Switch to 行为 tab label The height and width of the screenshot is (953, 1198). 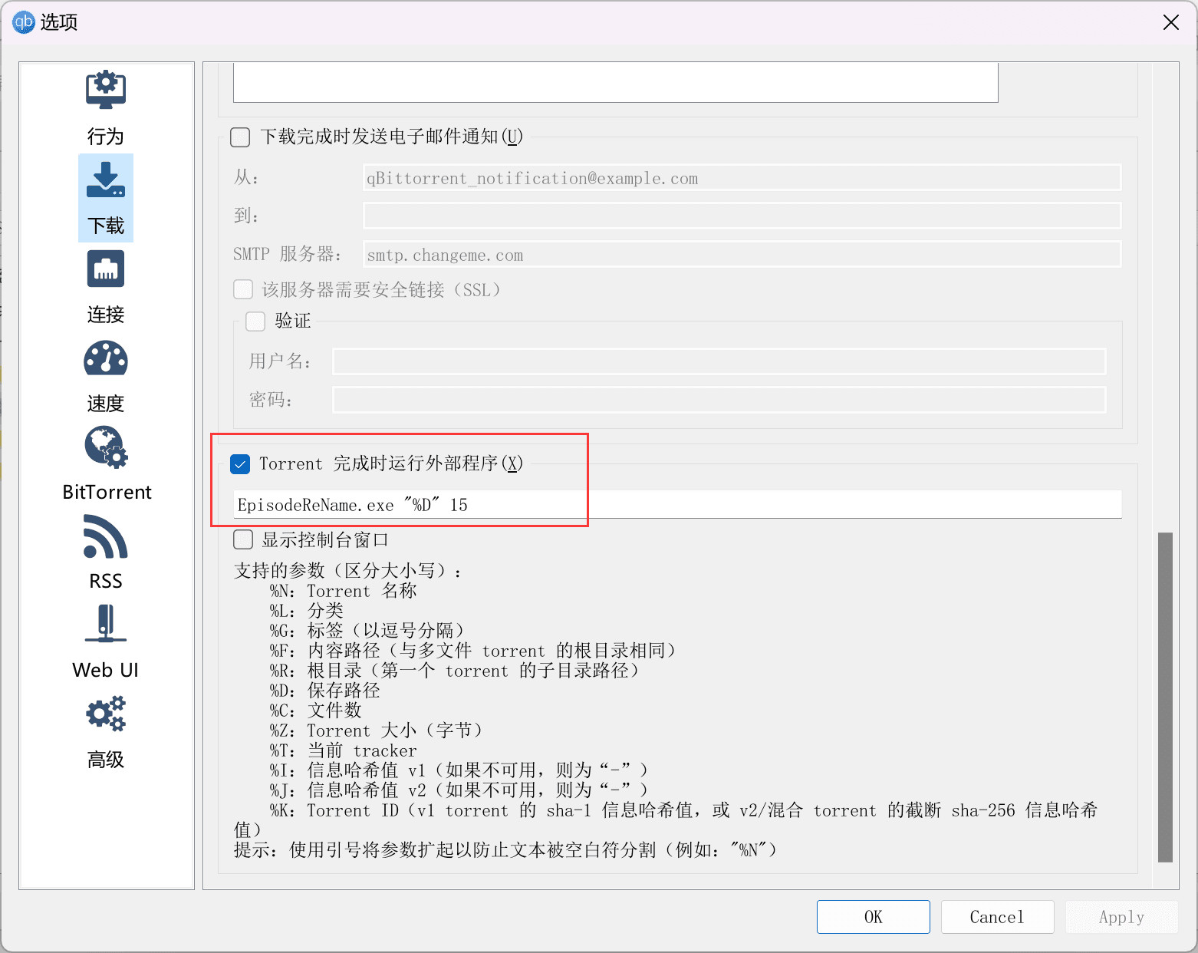pyautogui.click(x=106, y=137)
